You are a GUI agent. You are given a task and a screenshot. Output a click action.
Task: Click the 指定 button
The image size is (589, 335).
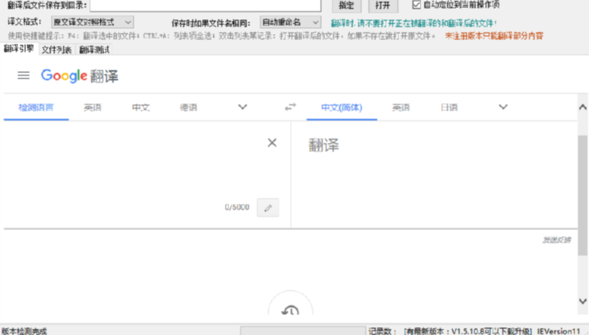(347, 5)
